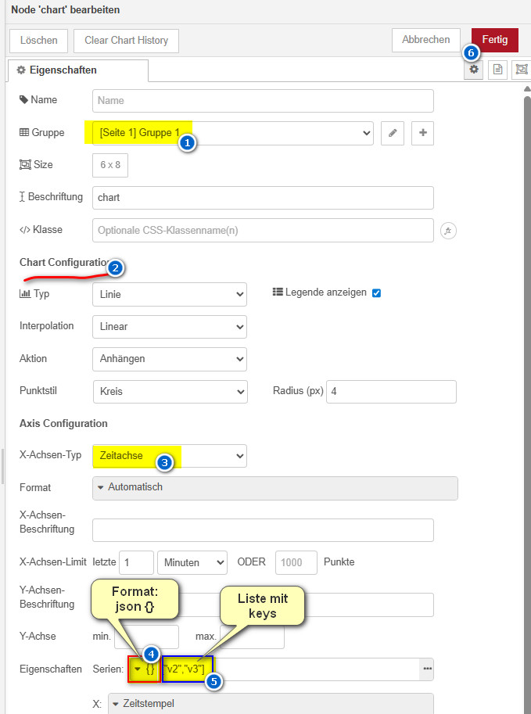This screenshot has height=714, width=531.
Task: Click the plus icon to add group
Action: coord(423,134)
